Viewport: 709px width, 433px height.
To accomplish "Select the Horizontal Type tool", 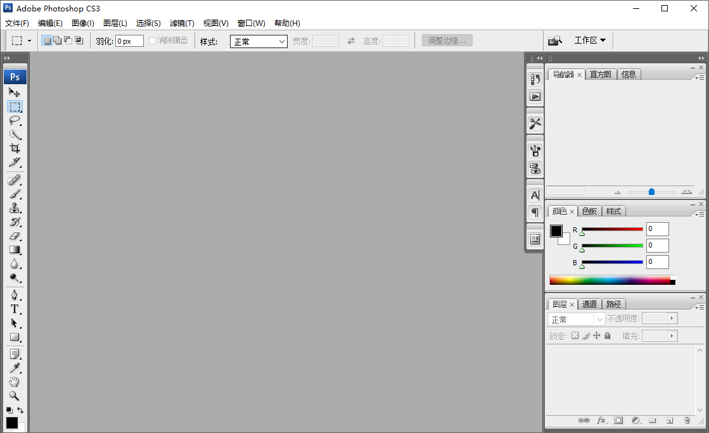I will (15, 308).
